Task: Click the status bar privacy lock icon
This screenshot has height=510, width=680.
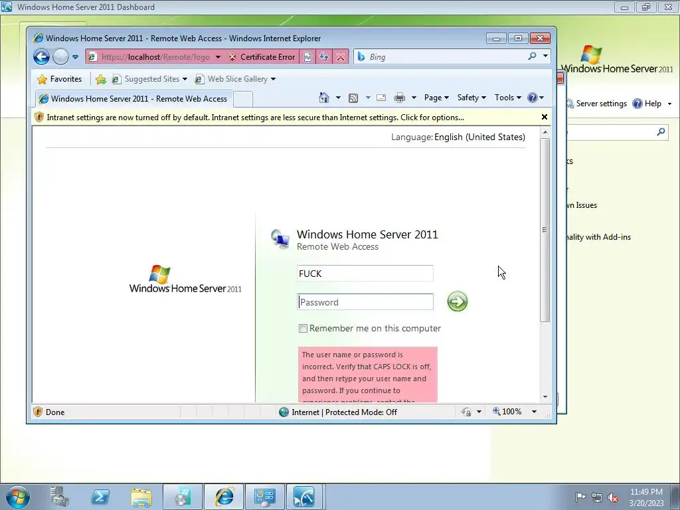Action: (466, 412)
